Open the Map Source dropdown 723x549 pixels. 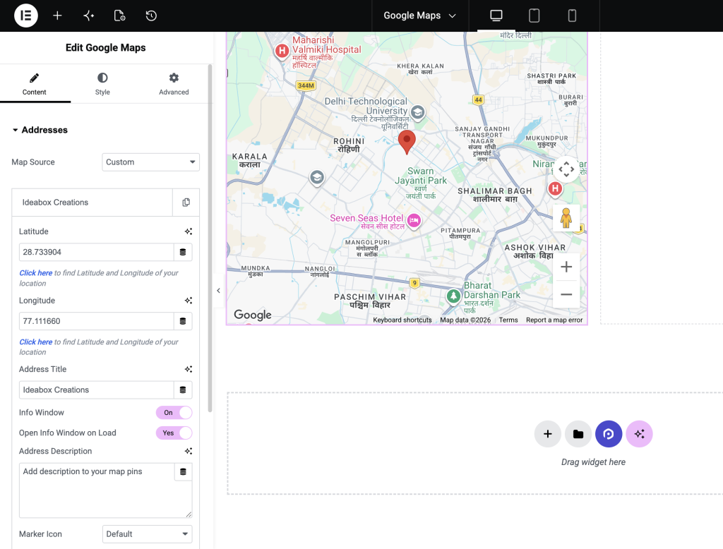coord(151,162)
